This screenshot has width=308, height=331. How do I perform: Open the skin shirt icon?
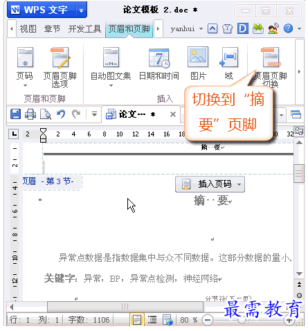pyautogui.click(x=227, y=28)
